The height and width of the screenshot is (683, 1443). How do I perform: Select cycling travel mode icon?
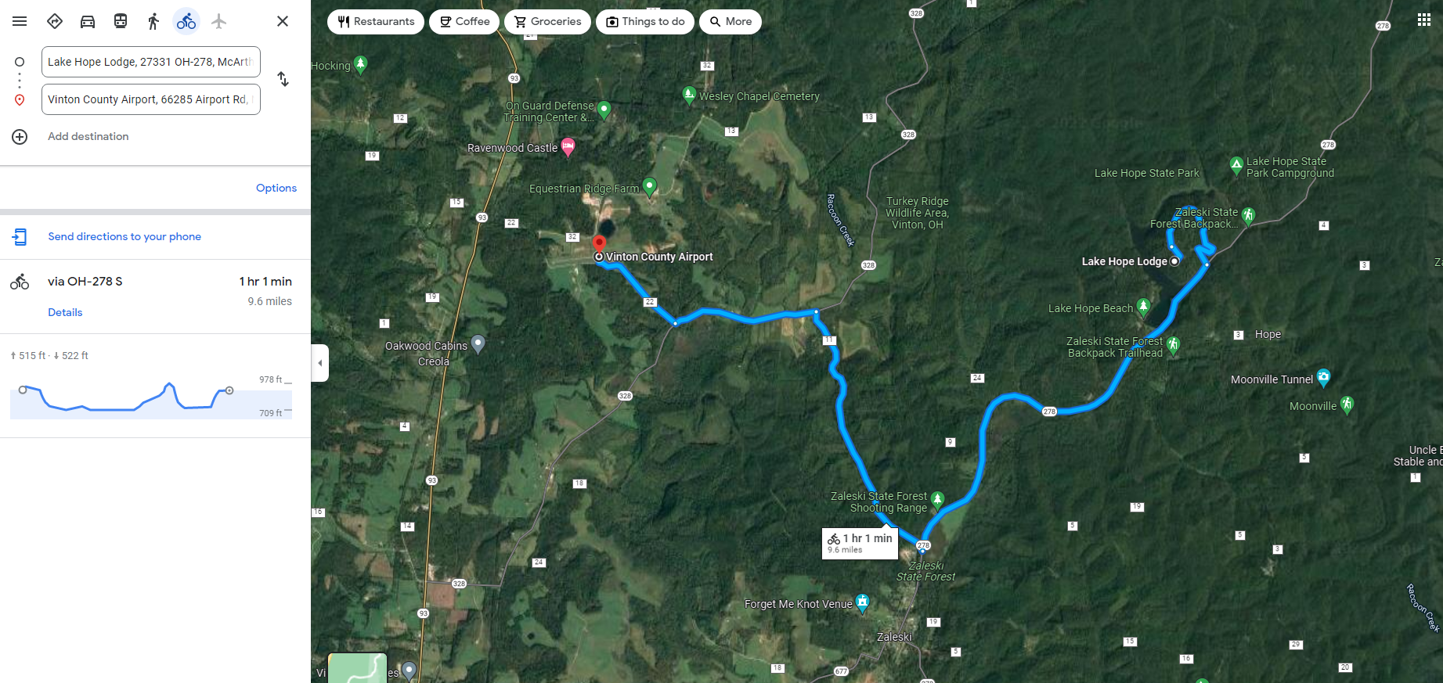[x=186, y=21]
